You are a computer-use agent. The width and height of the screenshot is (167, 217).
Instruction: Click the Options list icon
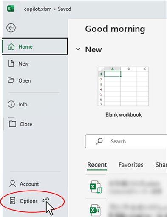[x=12, y=201]
